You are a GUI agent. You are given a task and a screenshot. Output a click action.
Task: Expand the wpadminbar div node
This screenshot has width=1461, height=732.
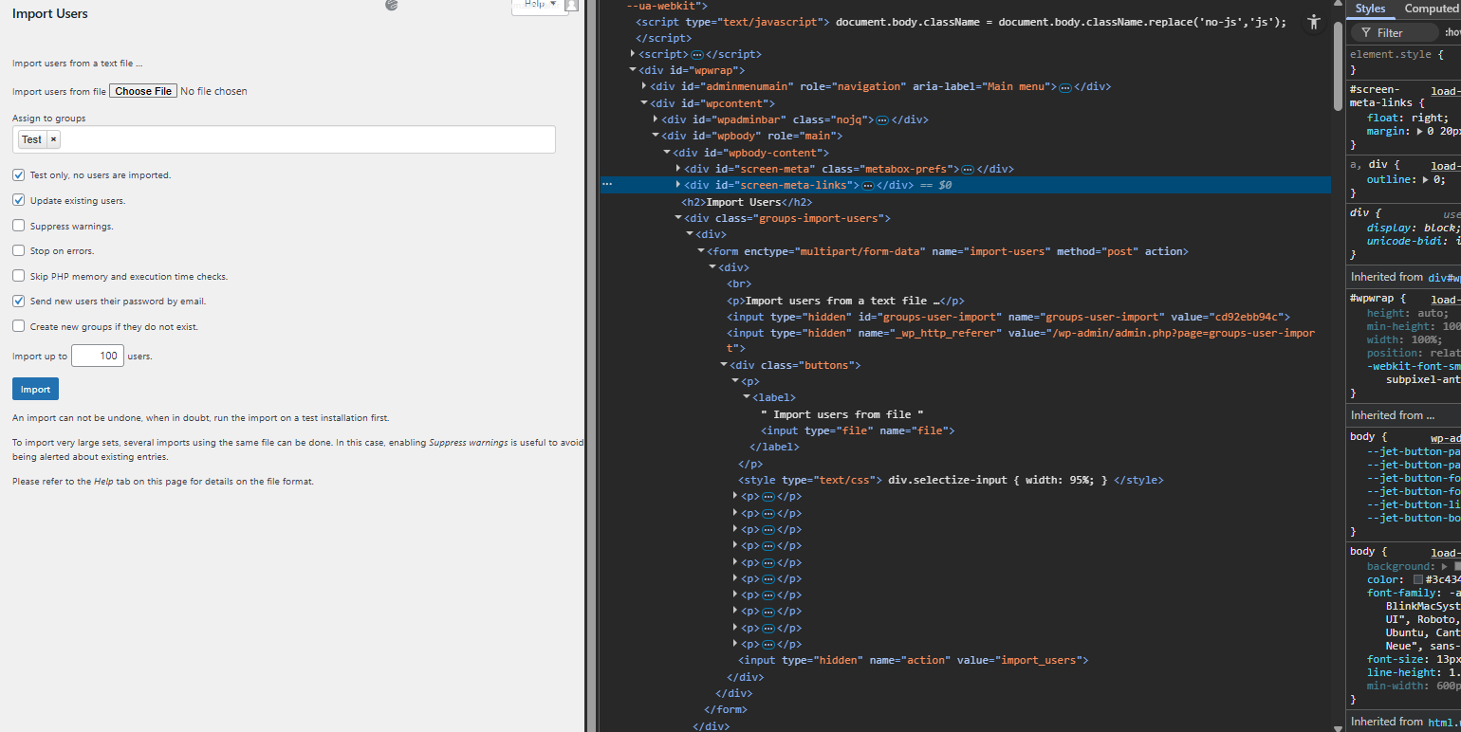[656, 120]
